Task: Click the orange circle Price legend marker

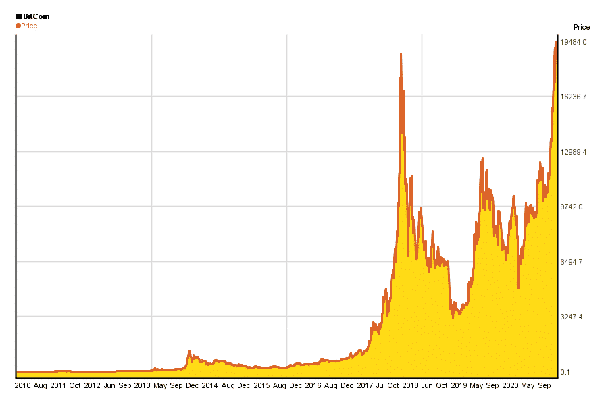Action: (x=18, y=26)
